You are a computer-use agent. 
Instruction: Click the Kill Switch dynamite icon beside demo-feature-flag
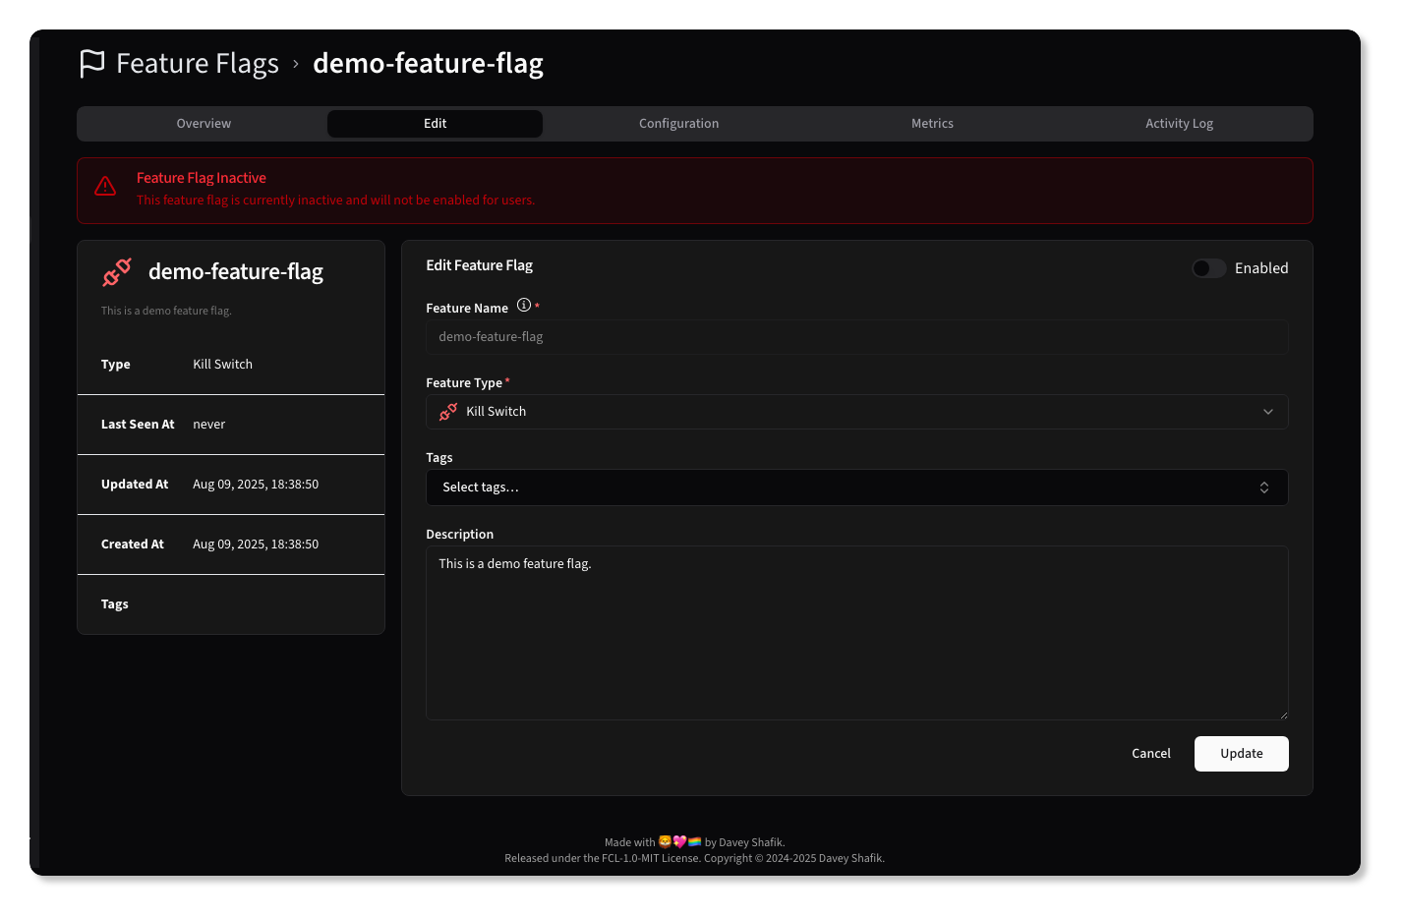click(x=116, y=271)
